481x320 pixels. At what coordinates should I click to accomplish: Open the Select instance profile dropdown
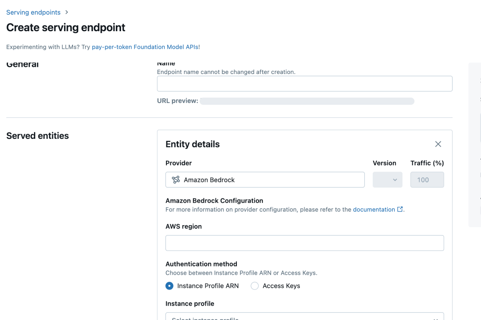tap(305, 318)
